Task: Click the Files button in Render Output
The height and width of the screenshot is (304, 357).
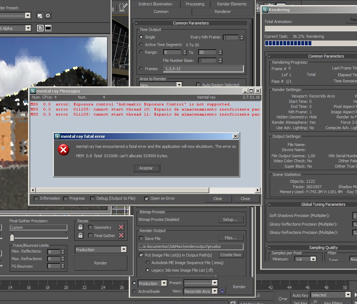Action: [x=231, y=238]
